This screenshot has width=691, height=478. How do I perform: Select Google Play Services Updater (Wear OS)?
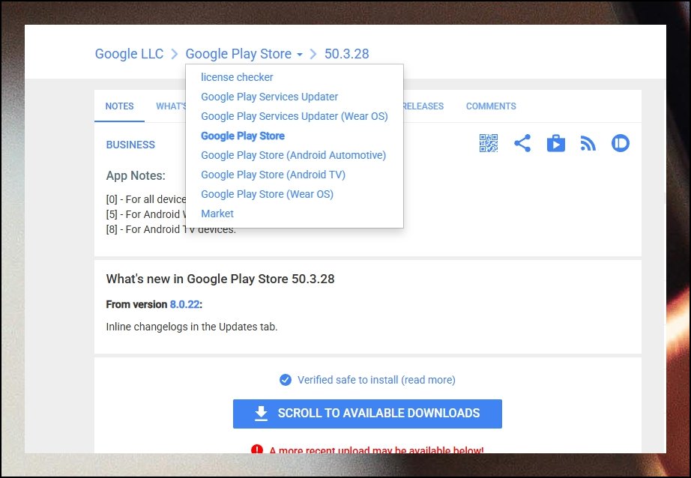click(x=295, y=116)
